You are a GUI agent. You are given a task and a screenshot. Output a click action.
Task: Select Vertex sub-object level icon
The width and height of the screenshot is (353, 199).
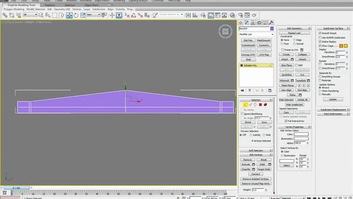click(x=245, y=104)
